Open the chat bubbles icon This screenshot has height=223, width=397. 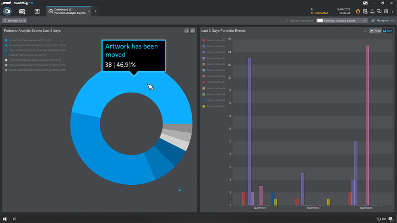[379, 11]
